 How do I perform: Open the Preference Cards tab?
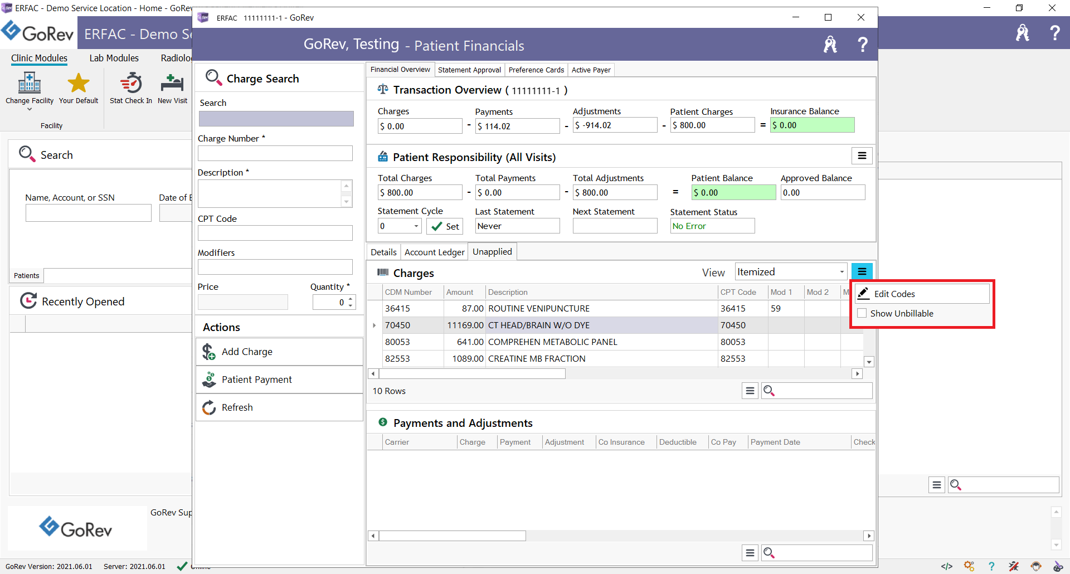point(536,70)
